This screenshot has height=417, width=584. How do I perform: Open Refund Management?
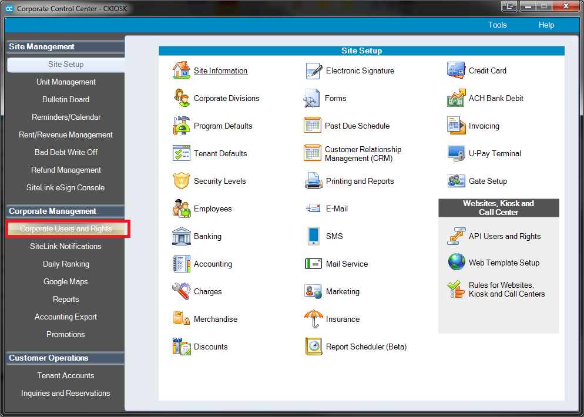tap(66, 170)
